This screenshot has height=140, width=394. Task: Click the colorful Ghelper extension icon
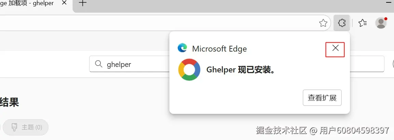coord(189,70)
